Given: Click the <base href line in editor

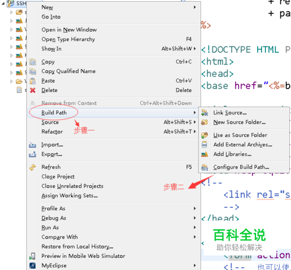Looking at the screenshot, I should [246, 86].
